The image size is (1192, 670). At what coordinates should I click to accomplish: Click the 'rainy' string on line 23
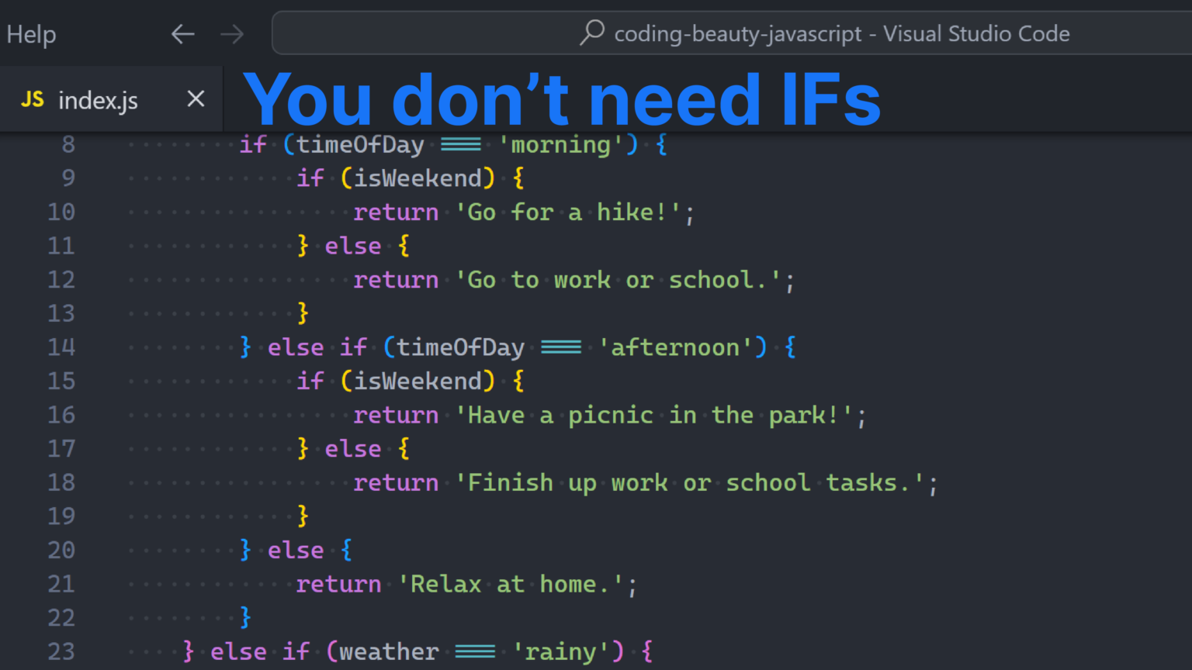(x=560, y=651)
